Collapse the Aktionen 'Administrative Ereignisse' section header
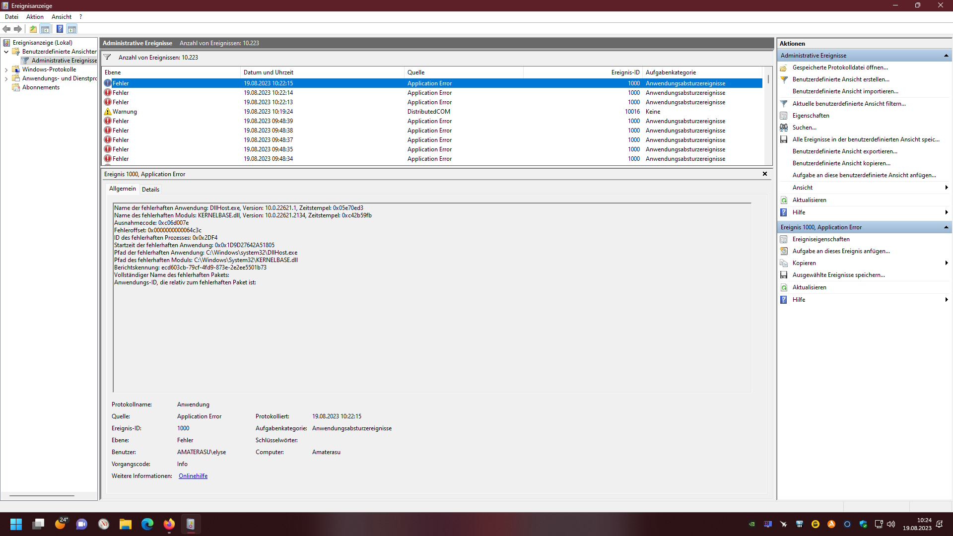The image size is (953, 536). pyautogui.click(x=946, y=56)
